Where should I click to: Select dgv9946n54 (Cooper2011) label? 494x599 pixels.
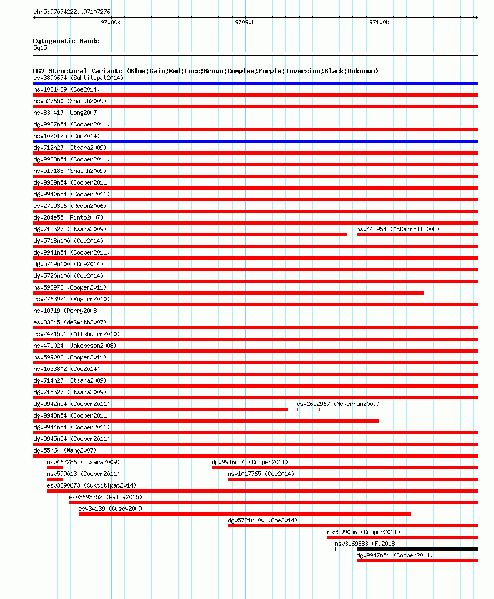pyautogui.click(x=250, y=462)
